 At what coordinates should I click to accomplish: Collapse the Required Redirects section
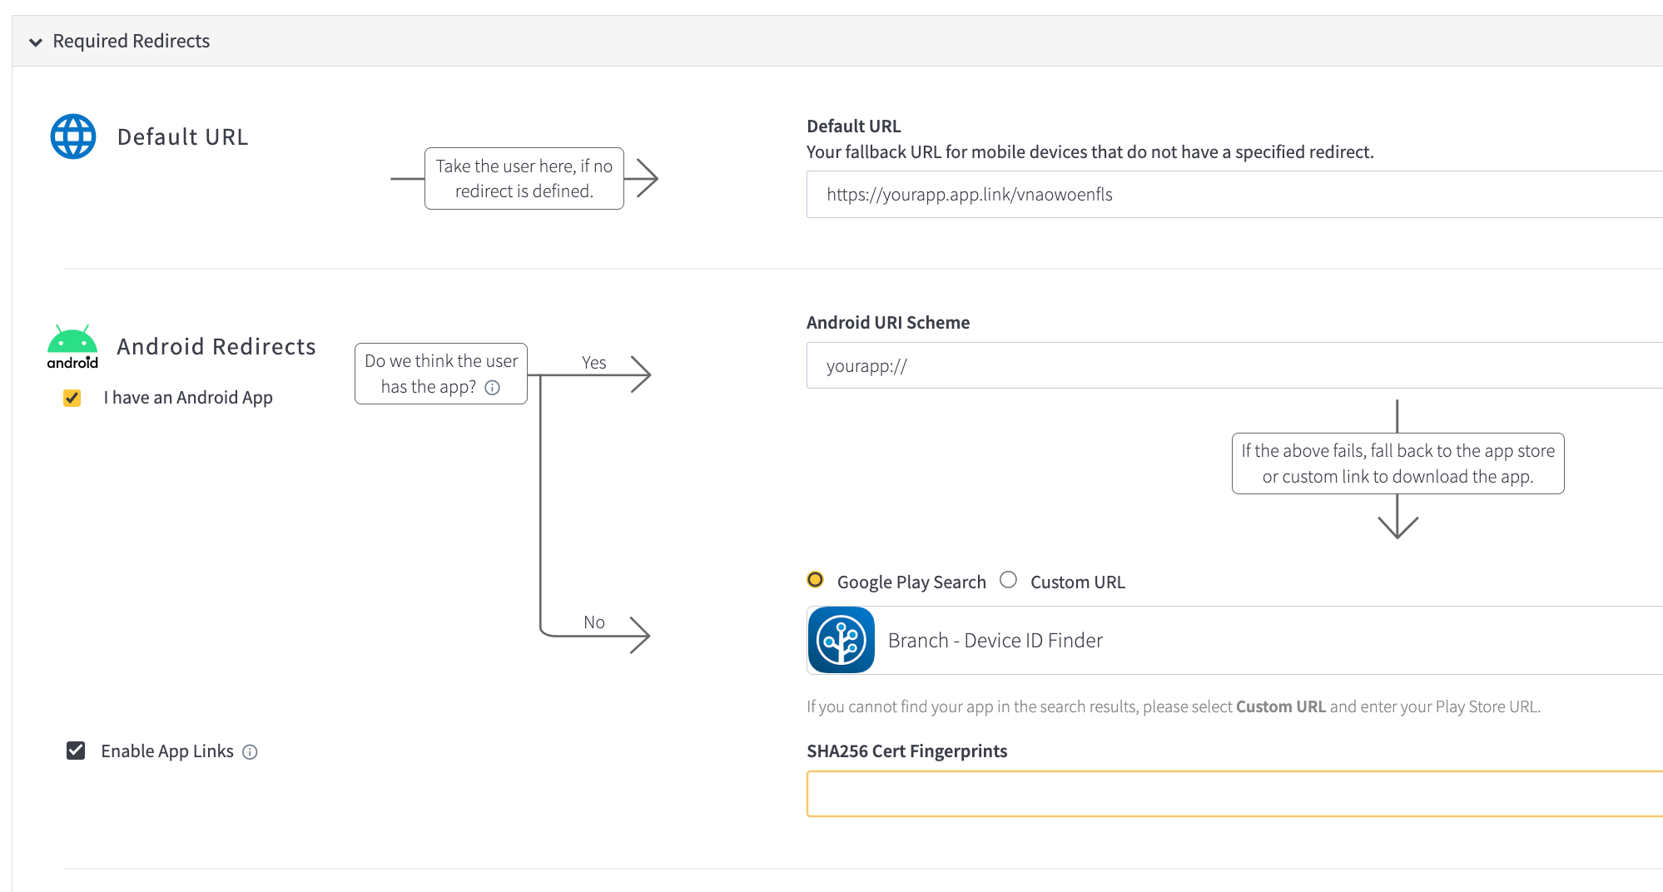(36, 42)
